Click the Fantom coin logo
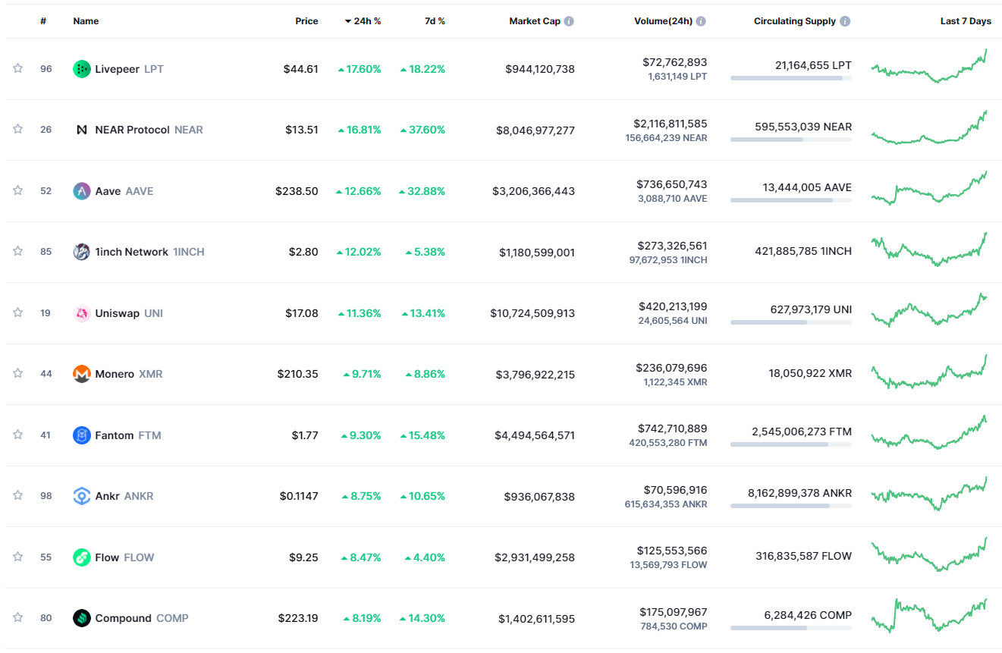 click(82, 435)
